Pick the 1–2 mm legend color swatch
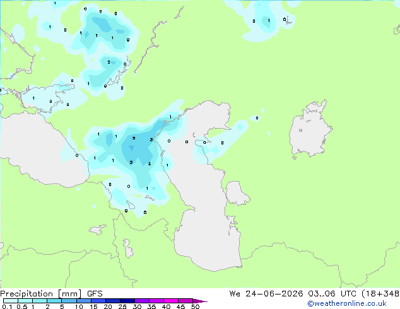400x309 pixels. (x=40, y=301)
